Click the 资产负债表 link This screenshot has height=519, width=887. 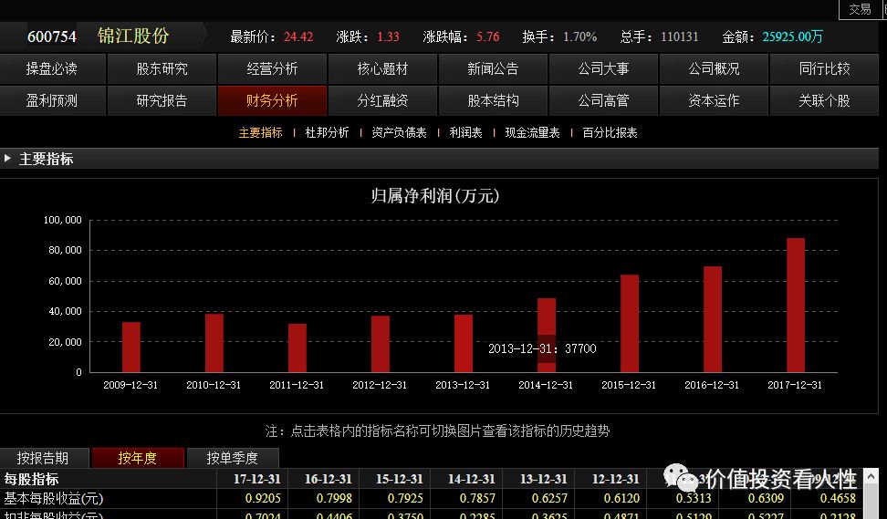399,133
